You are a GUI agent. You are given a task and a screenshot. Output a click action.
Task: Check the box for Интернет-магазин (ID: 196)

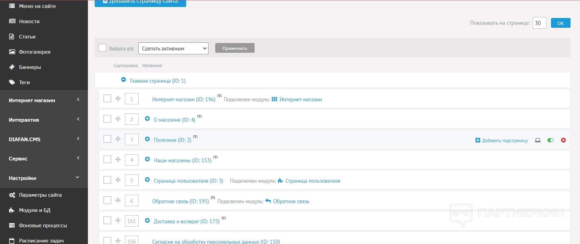click(107, 99)
